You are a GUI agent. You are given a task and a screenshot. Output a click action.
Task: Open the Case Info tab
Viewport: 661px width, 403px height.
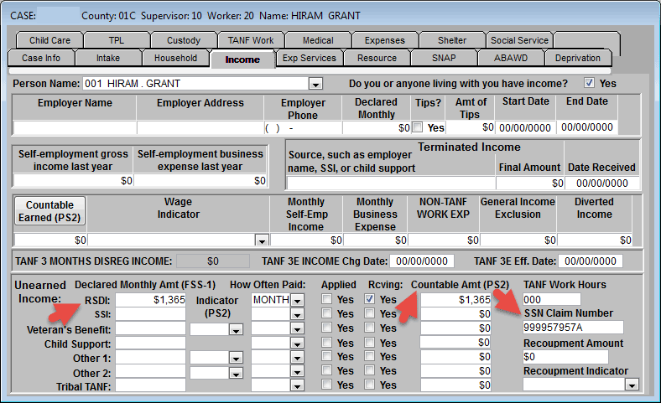tap(41, 58)
